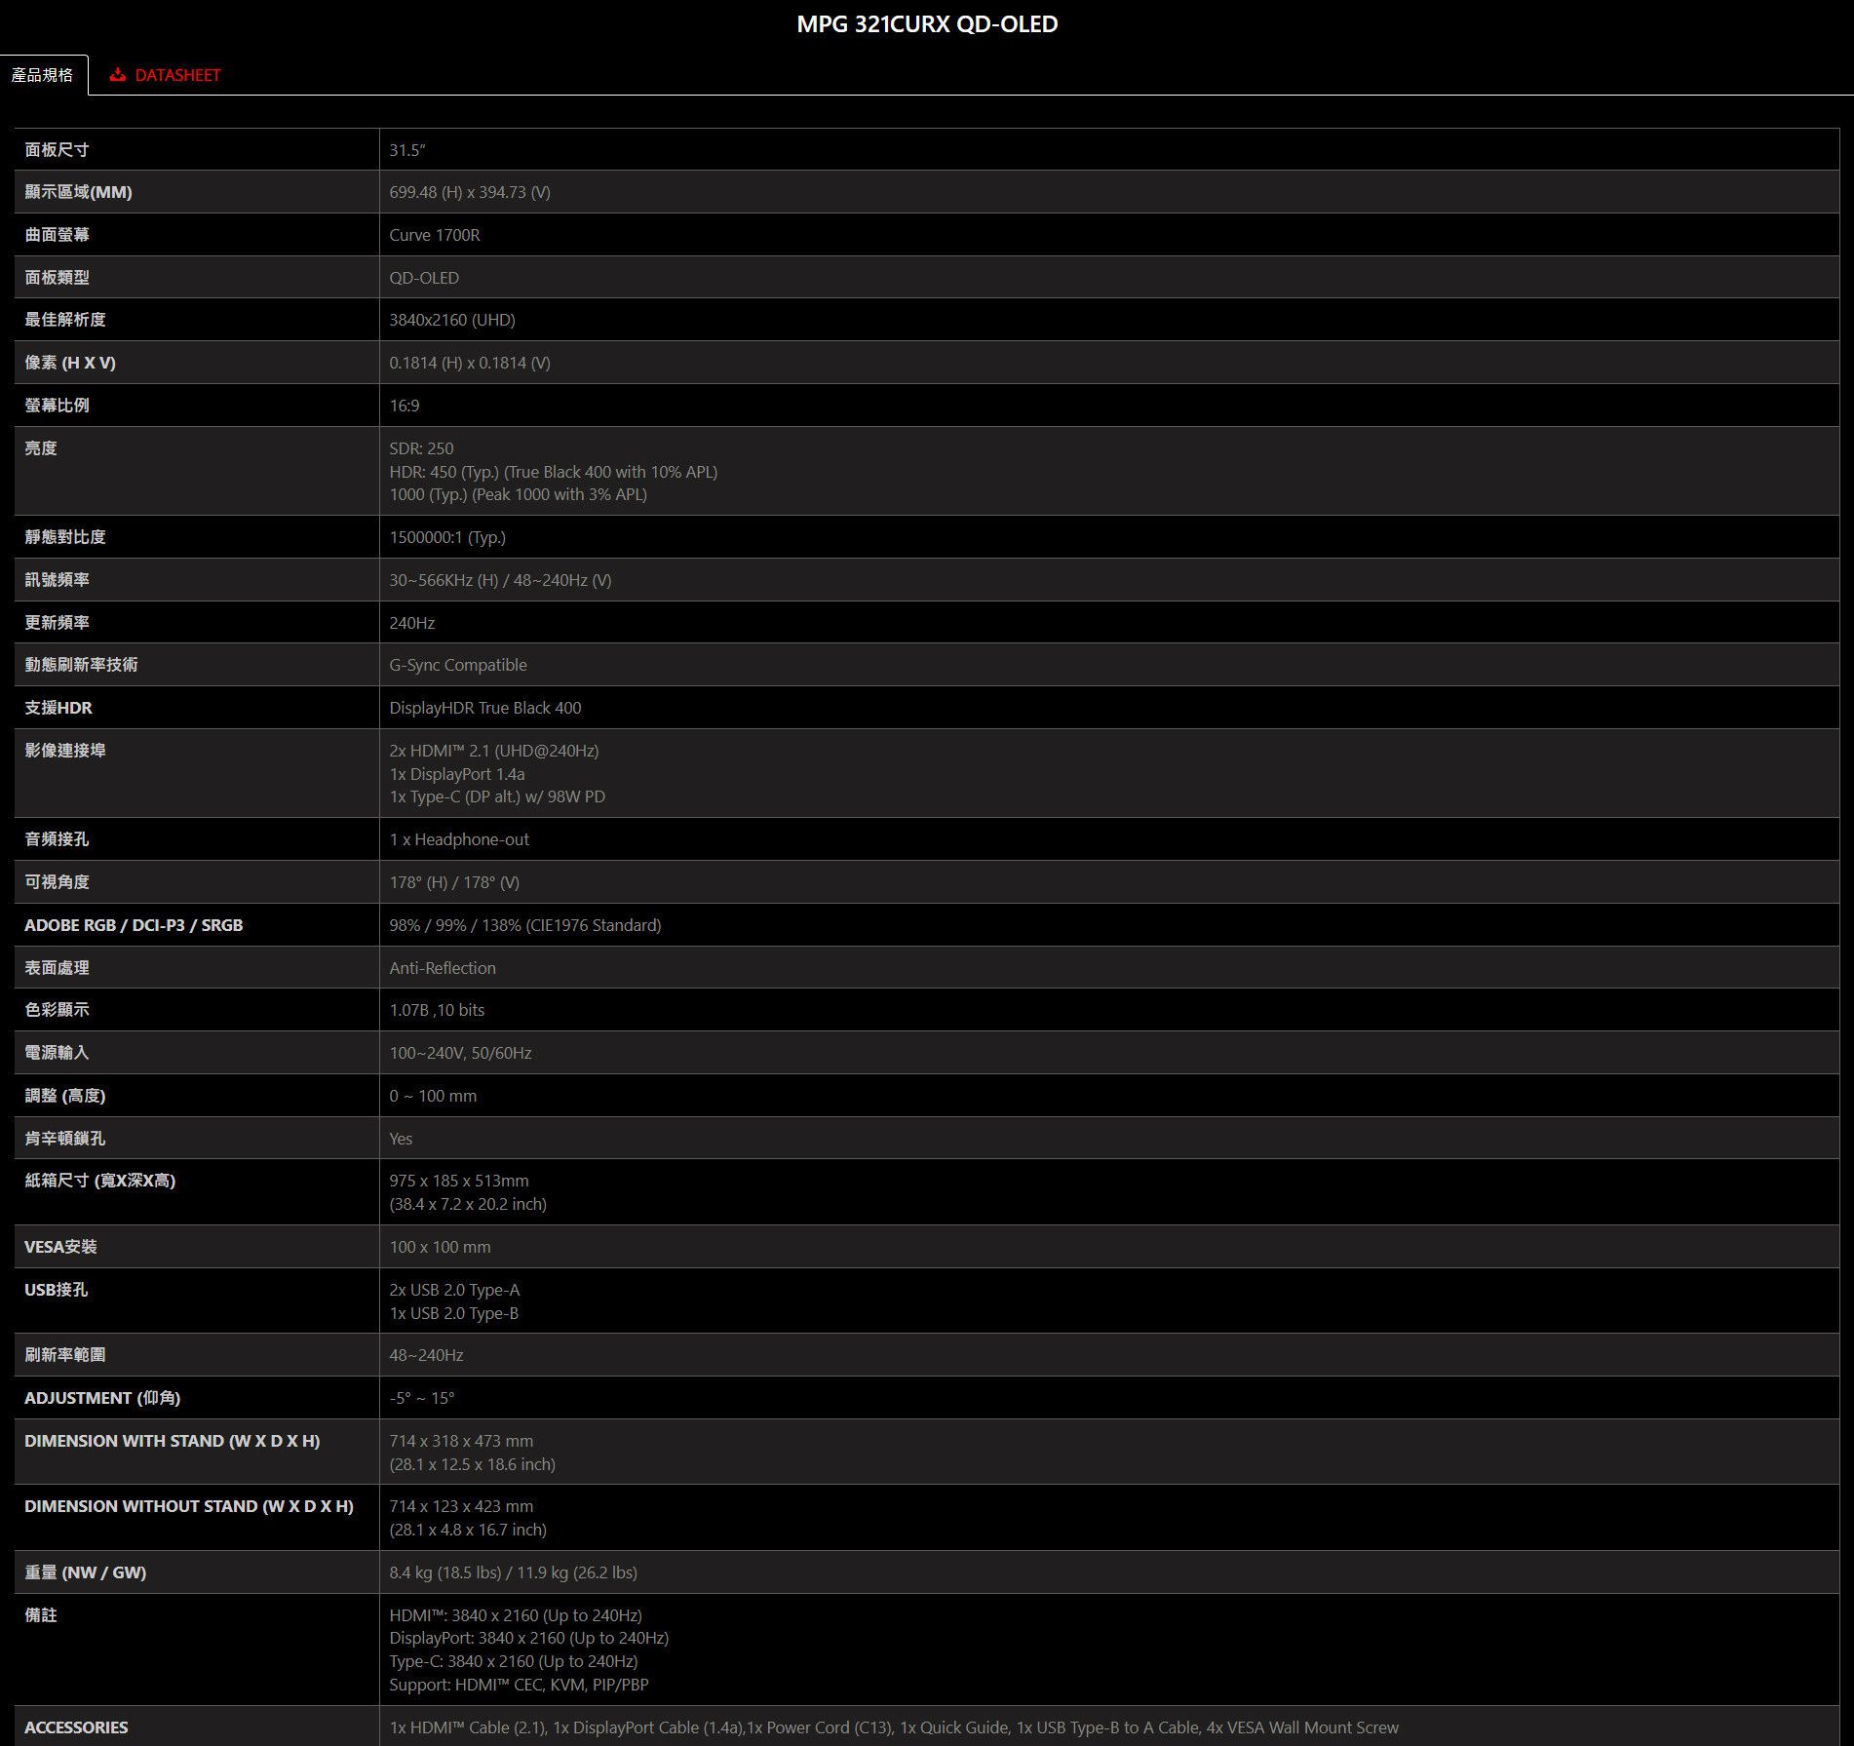
Task: Select the 產品規格 tab
Action: point(42,75)
